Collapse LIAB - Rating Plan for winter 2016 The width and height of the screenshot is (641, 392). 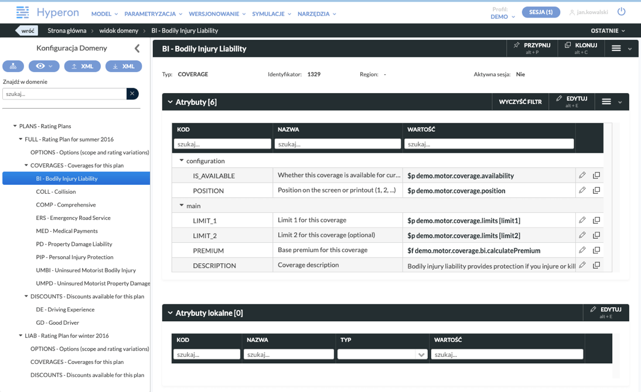pyautogui.click(x=21, y=336)
